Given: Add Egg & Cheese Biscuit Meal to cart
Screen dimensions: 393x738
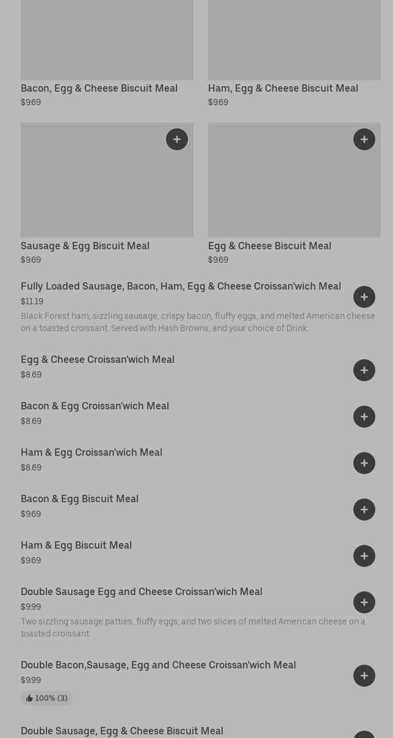Looking at the screenshot, I should [x=364, y=139].
